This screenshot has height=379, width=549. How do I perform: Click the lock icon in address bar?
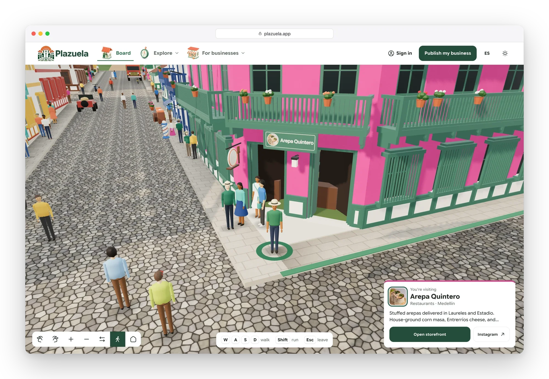point(260,33)
